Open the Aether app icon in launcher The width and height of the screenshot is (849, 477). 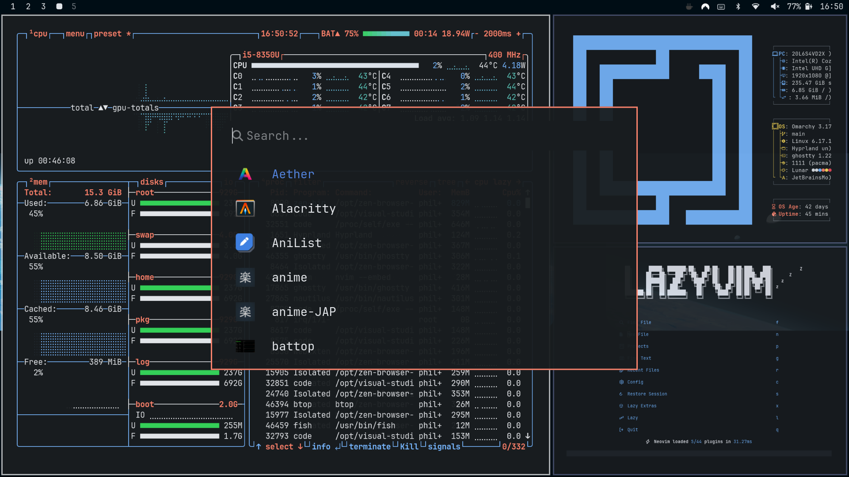[x=245, y=174]
